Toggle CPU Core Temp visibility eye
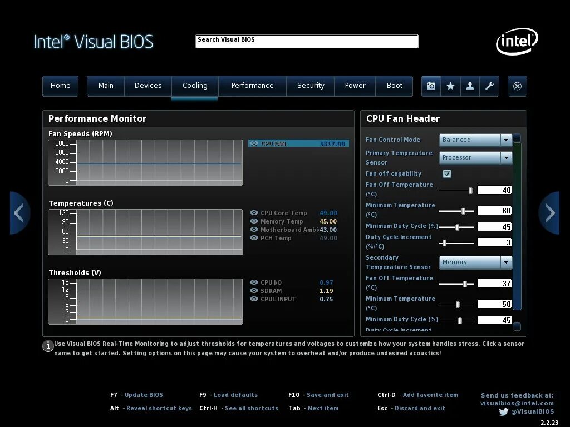570x427 pixels. click(x=254, y=213)
